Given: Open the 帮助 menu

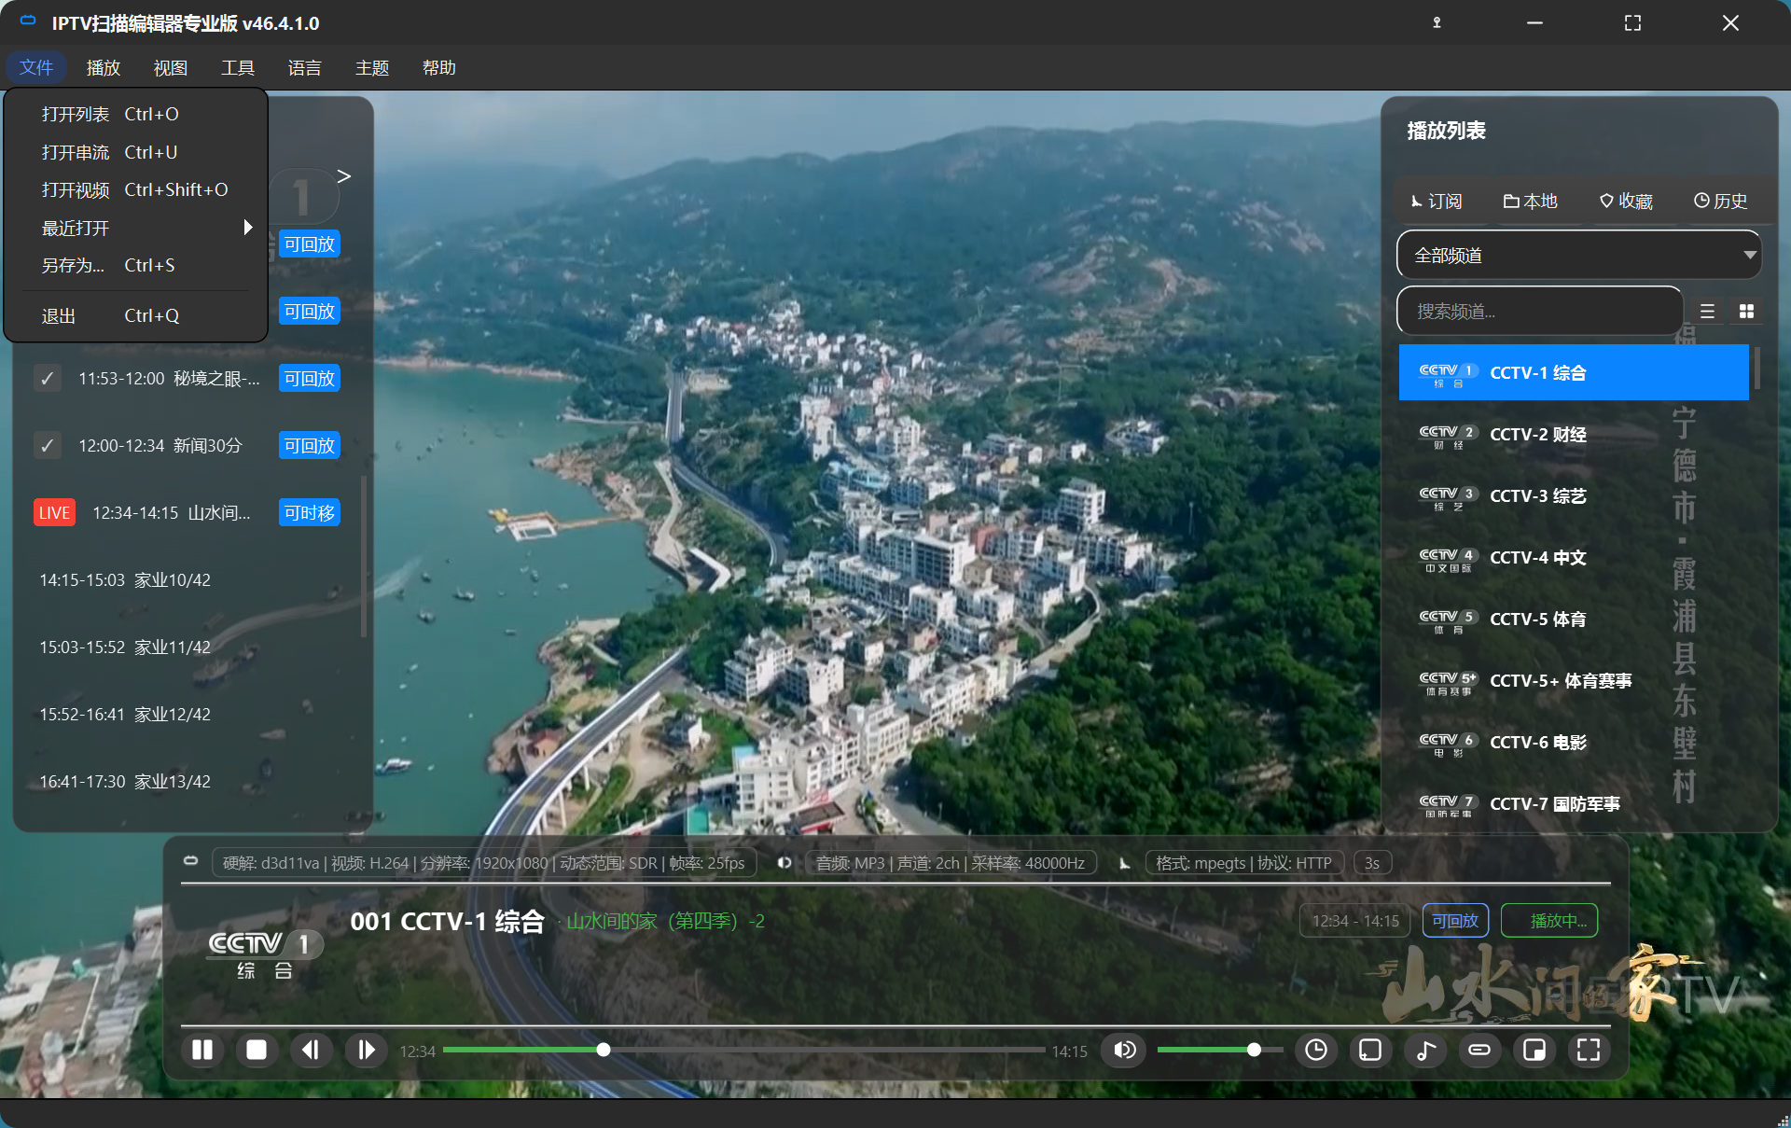Looking at the screenshot, I should (x=439, y=67).
